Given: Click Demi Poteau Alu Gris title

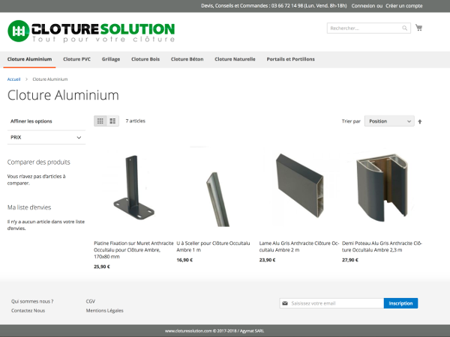Looking at the screenshot, I should click(382, 246).
